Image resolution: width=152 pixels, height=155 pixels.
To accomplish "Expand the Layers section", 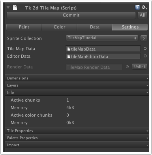I will 77,85.
